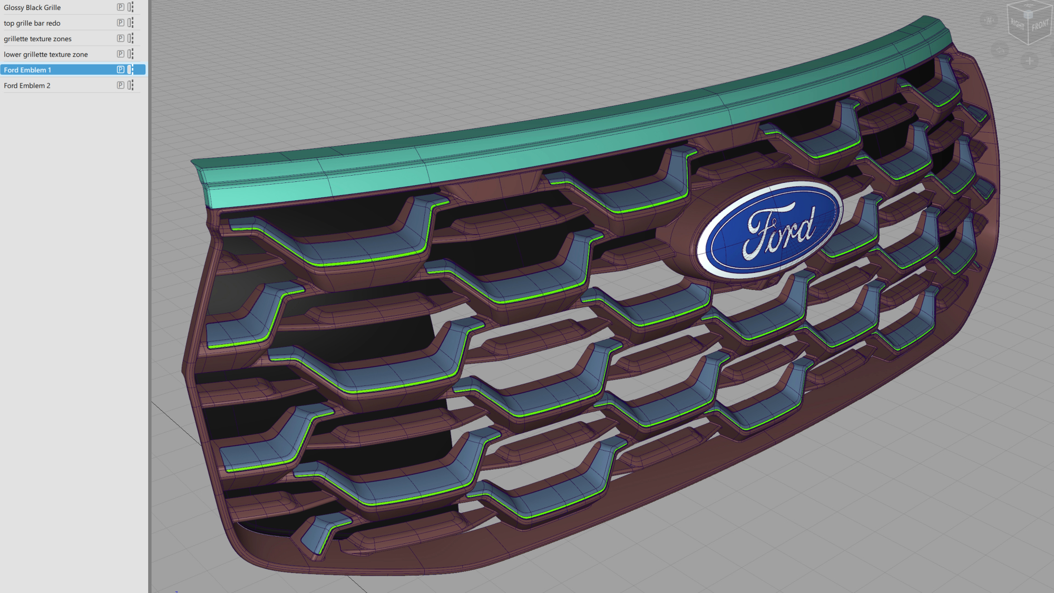Viewport: 1054px width, 593px height.
Task: Select the Ford Emblem 1 layer row
Action: click(x=73, y=70)
